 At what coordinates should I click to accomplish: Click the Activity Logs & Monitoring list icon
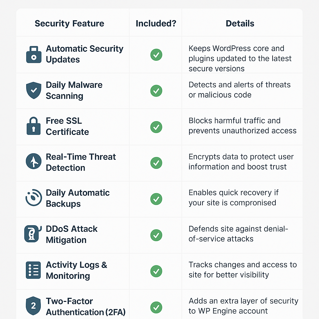(33, 270)
